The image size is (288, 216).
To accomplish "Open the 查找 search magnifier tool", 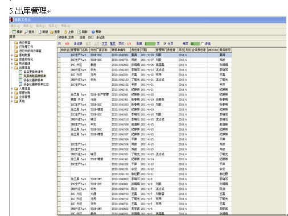I will click(x=26, y=32).
